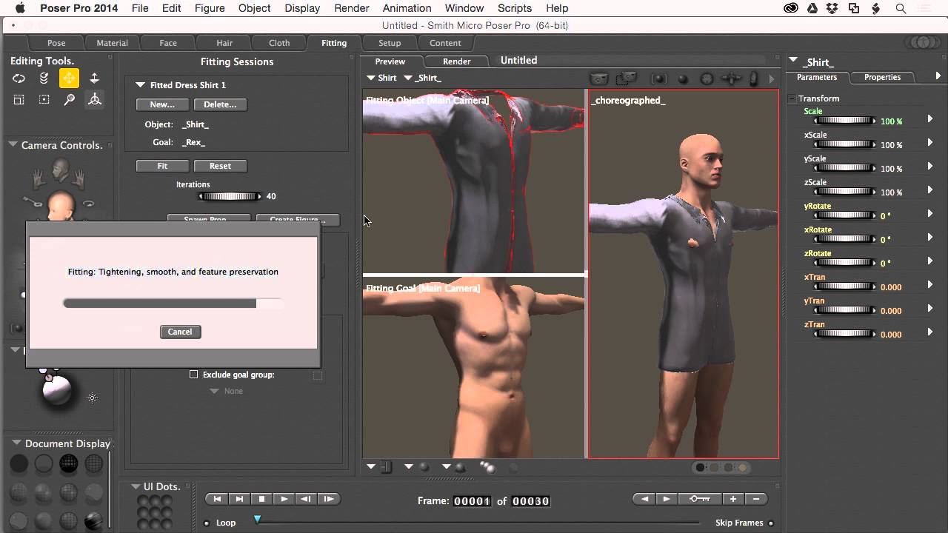Viewport: 948px width, 533px height.
Task: Switch to the Render tab
Action: click(x=457, y=61)
